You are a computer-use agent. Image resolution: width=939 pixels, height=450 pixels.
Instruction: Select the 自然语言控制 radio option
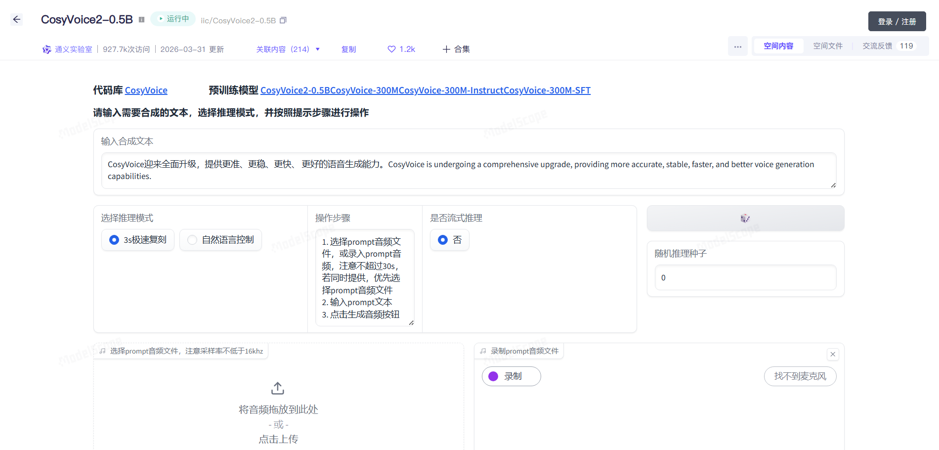[x=220, y=240]
